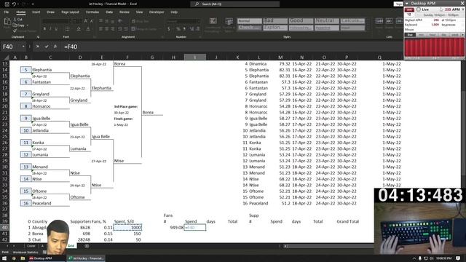466x262 pixels.
Task: Click the Undo arrow in the title bar
Action: (14, 4)
